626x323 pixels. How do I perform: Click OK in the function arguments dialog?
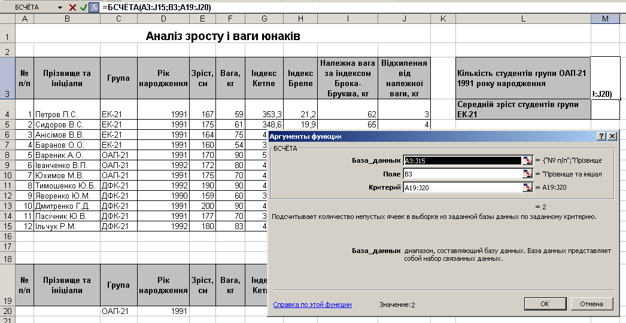coord(545,304)
